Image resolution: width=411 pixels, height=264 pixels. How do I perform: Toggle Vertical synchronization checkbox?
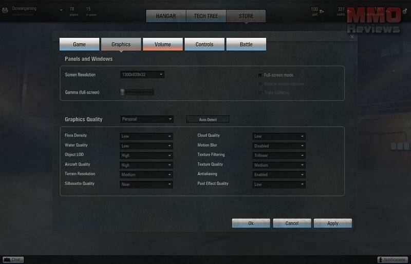point(260,84)
